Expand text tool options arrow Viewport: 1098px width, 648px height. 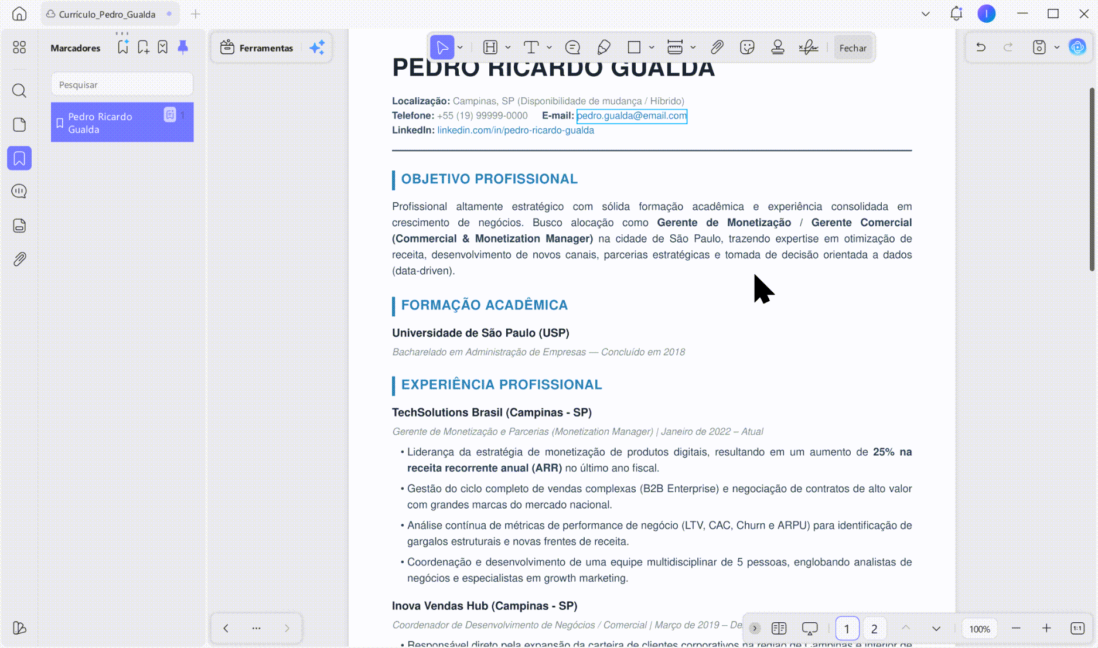(x=550, y=47)
